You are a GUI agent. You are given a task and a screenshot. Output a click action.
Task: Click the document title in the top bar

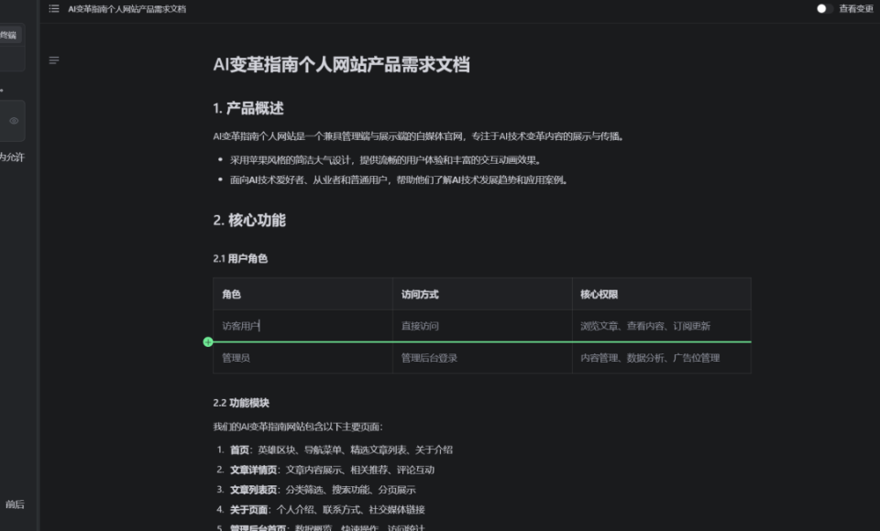[126, 8]
